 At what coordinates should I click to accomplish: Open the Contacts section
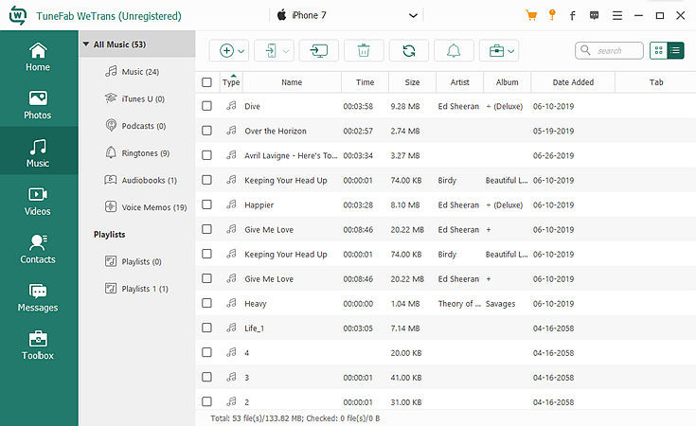pos(38,249)
